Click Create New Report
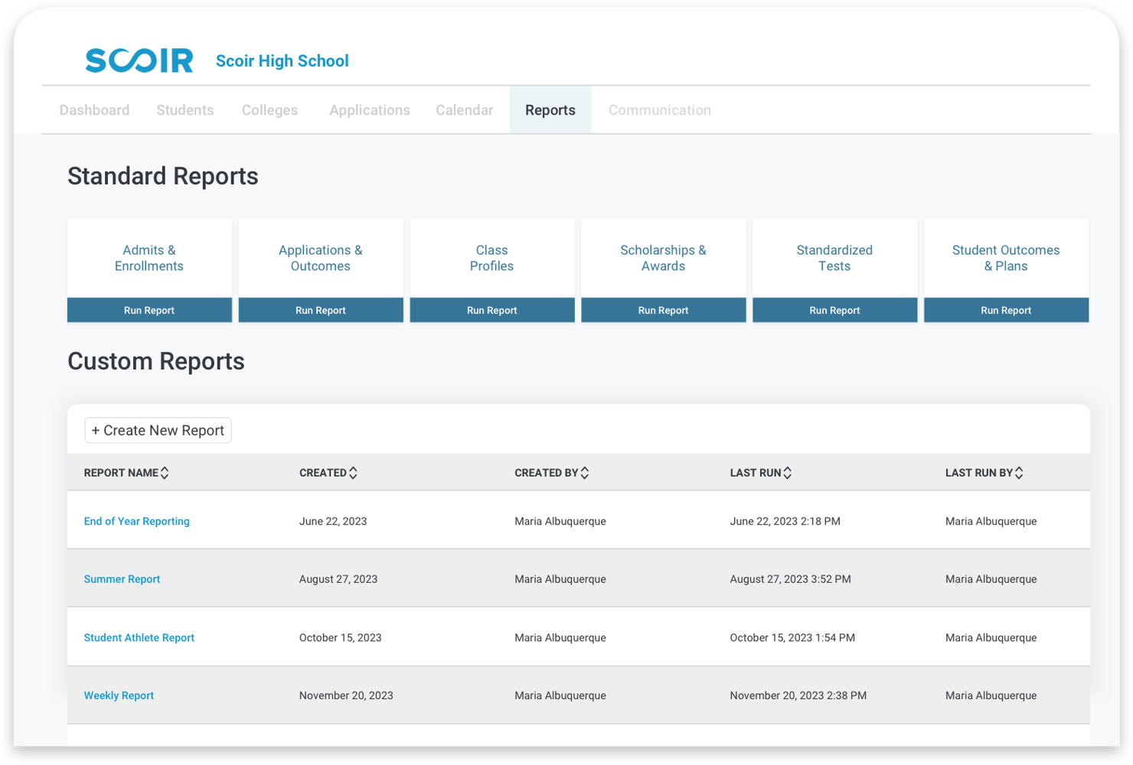This screenshot has width=1133, height=765. tap(158, 430)
